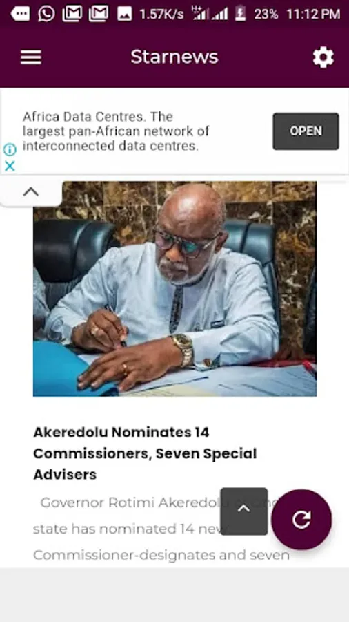Open ad info icon
This screenshot has width=349, height=622.
[10, 149]
